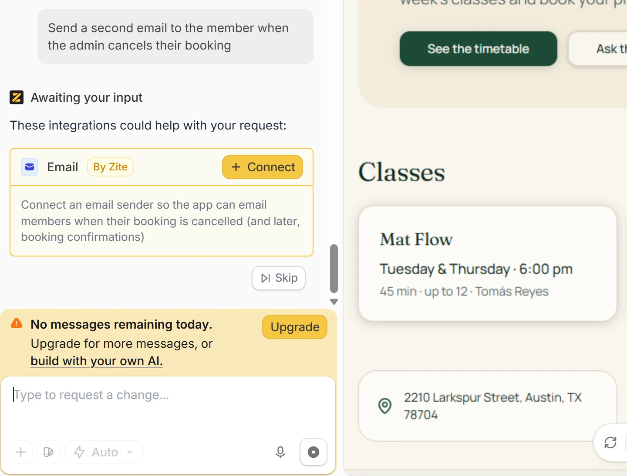Click the orange warning triangle icon
This screenshot has height=476, width=627.
tap(17, 323)
